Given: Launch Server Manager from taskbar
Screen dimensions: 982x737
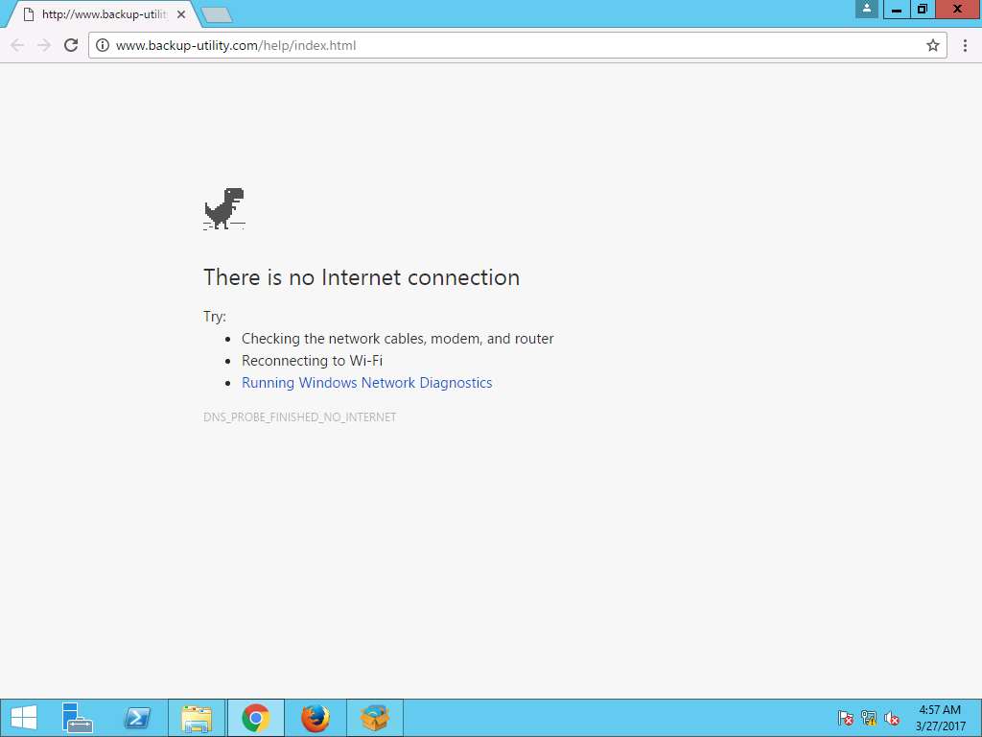Looking at the screenshot, I should click(x=77, y=718).
